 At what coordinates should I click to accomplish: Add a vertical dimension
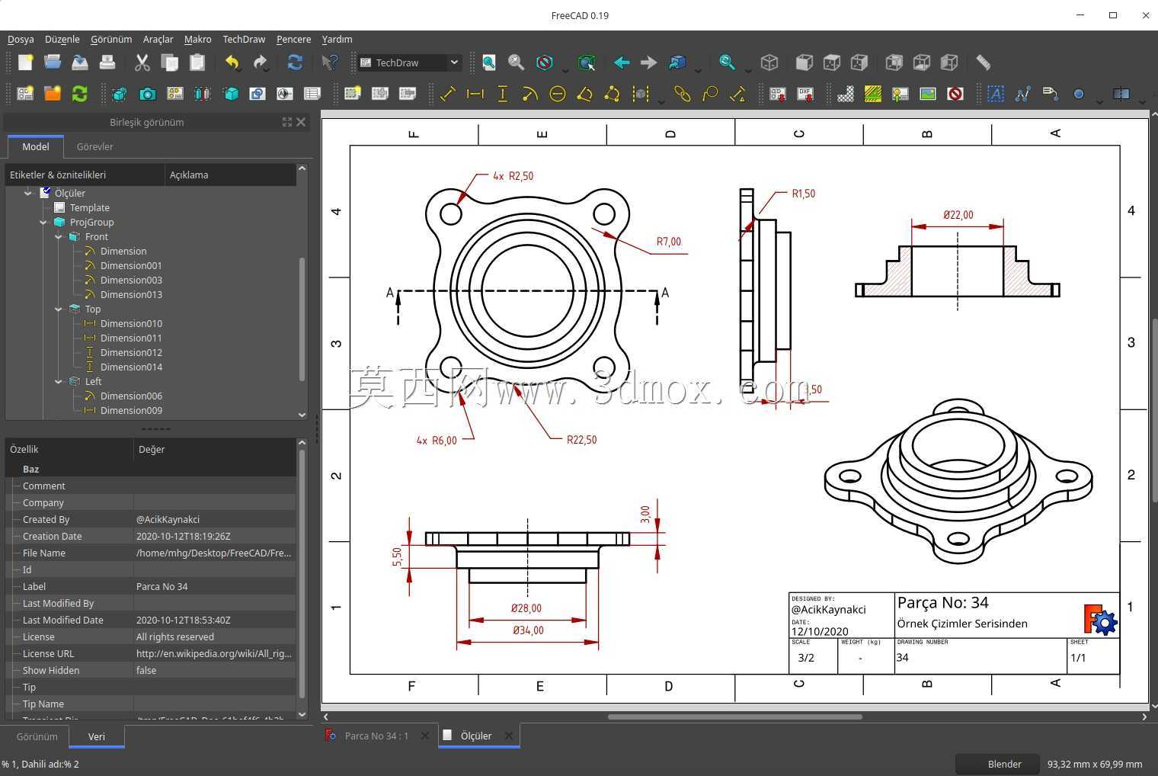click(x=503, y=94)
